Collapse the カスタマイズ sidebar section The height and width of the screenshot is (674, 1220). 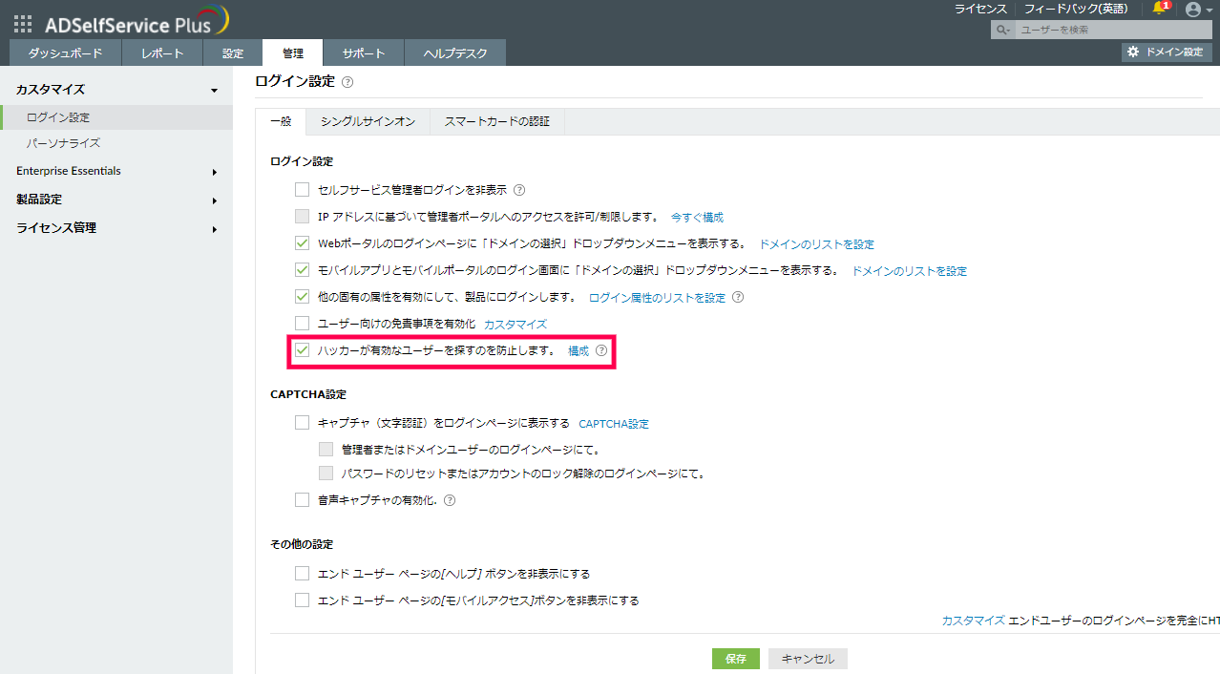click(x=215, y=91)
